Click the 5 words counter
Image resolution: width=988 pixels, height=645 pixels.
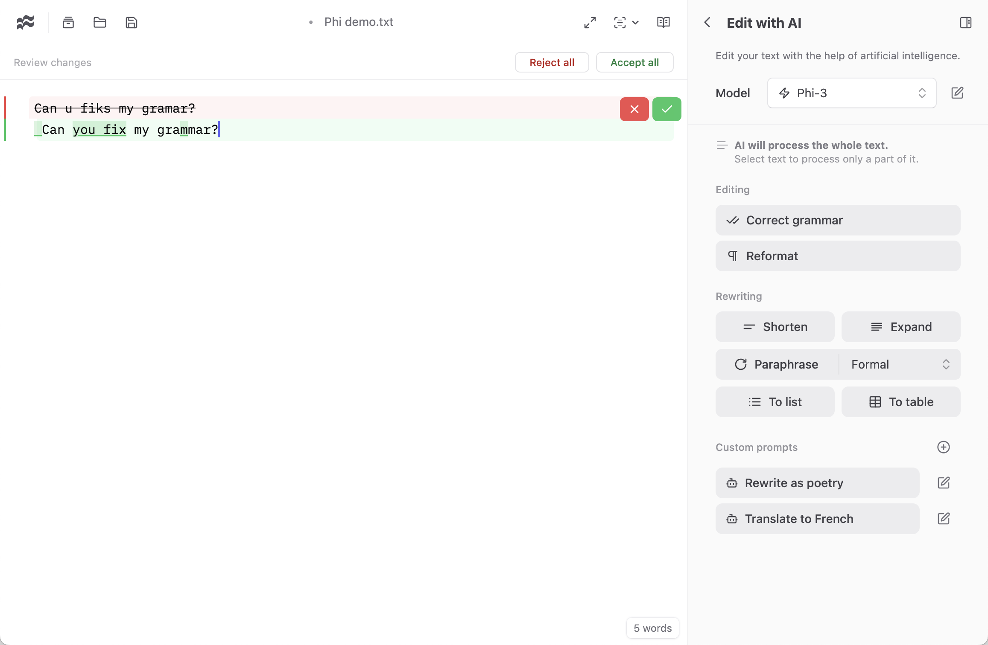click(652, 628)
